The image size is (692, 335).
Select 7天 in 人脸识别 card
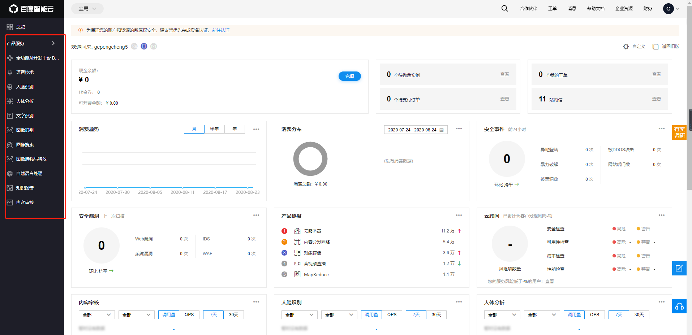coord(416,315)
